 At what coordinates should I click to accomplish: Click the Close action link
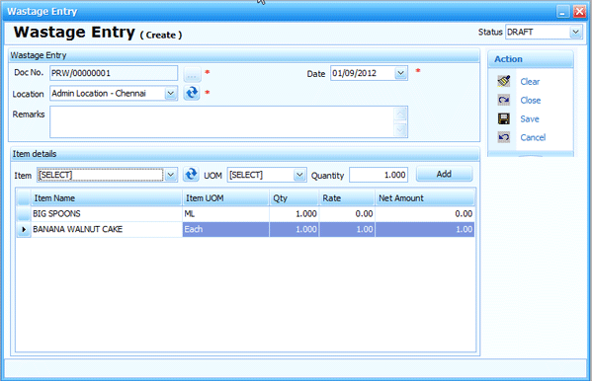pyautogui.click(x=531, y=101)
